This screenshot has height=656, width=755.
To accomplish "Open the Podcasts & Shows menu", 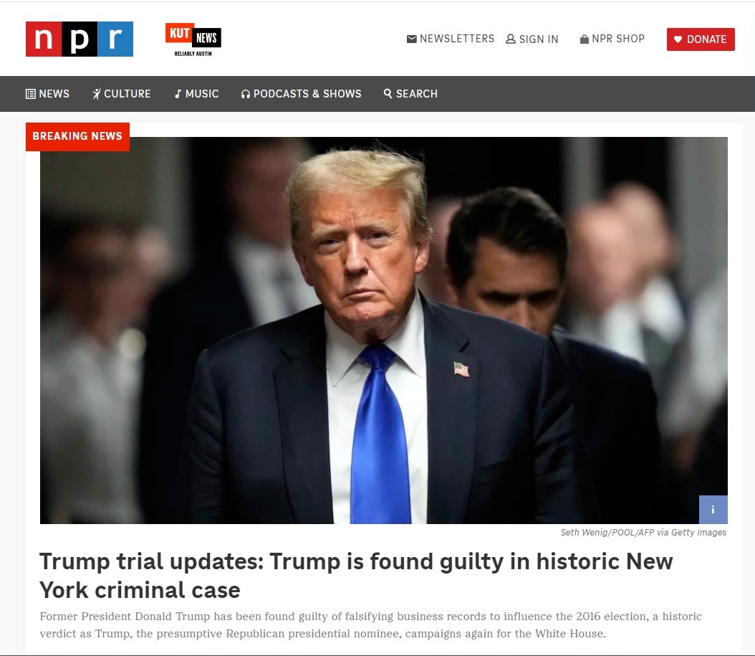I will (302, 94).
